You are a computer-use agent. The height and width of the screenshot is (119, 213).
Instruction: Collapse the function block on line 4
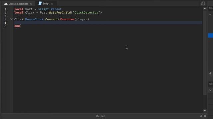pyautogui.click(x=11, y=19)
